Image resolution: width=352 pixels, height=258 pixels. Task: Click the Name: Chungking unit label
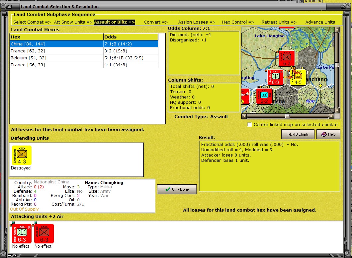coord(104,182)
